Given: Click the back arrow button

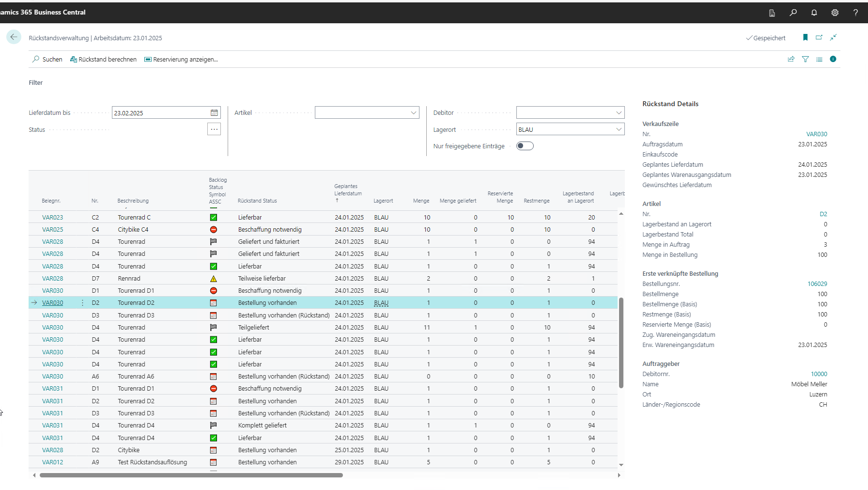Looking at the screenshot, I should point(14,37).
